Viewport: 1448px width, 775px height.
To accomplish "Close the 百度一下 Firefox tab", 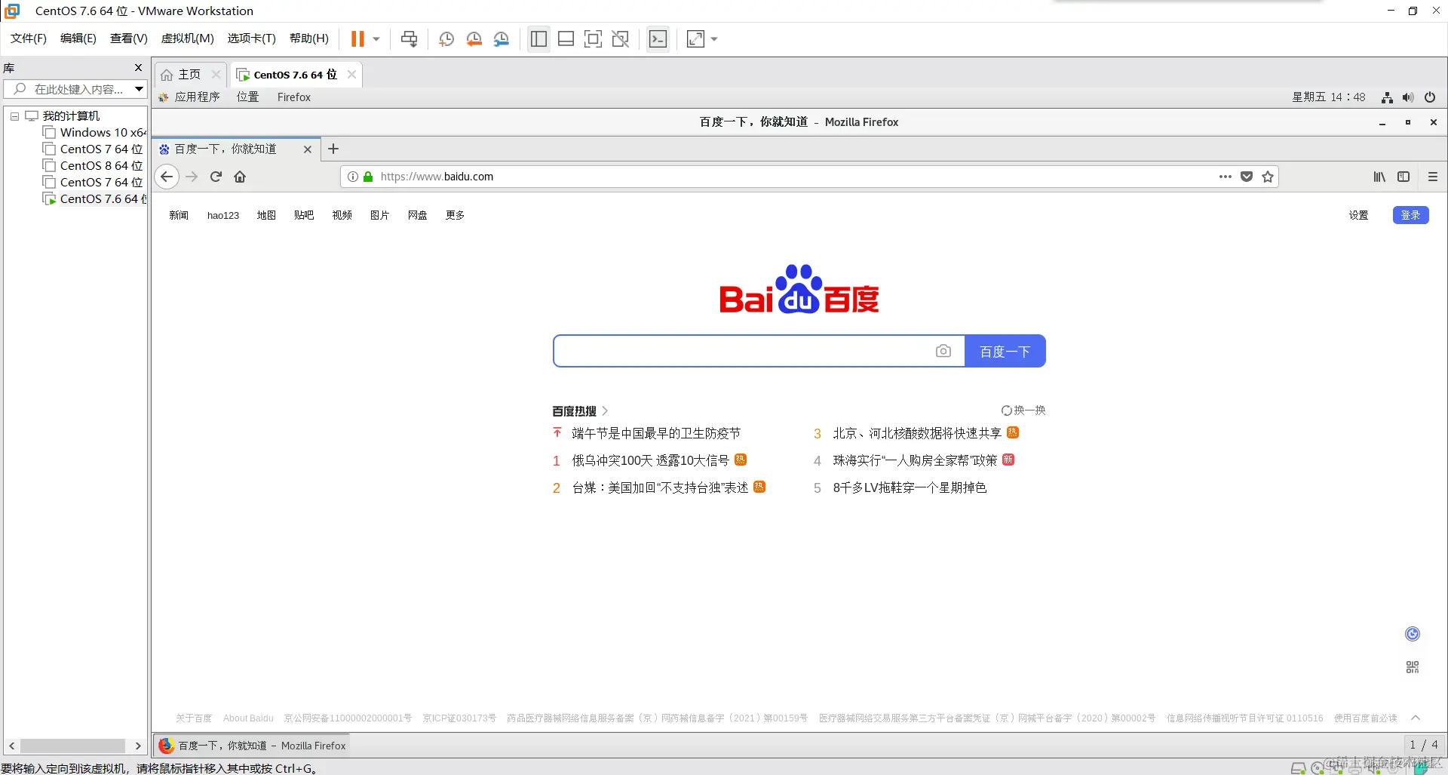I will point(308,149).
